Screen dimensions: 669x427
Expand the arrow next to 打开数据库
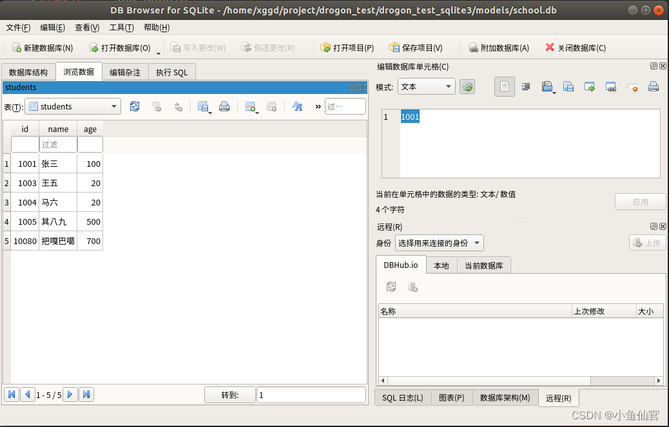click(159, 53)
